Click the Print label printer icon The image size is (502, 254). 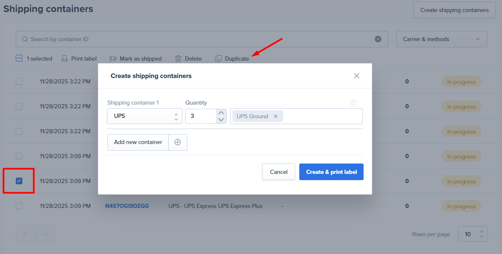tap(65, 59)
